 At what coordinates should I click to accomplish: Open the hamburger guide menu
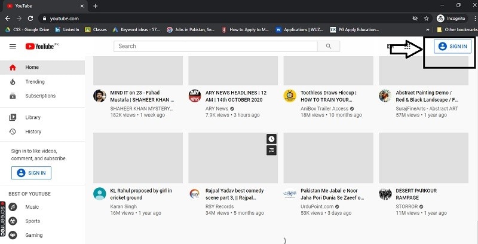(13, 47)
